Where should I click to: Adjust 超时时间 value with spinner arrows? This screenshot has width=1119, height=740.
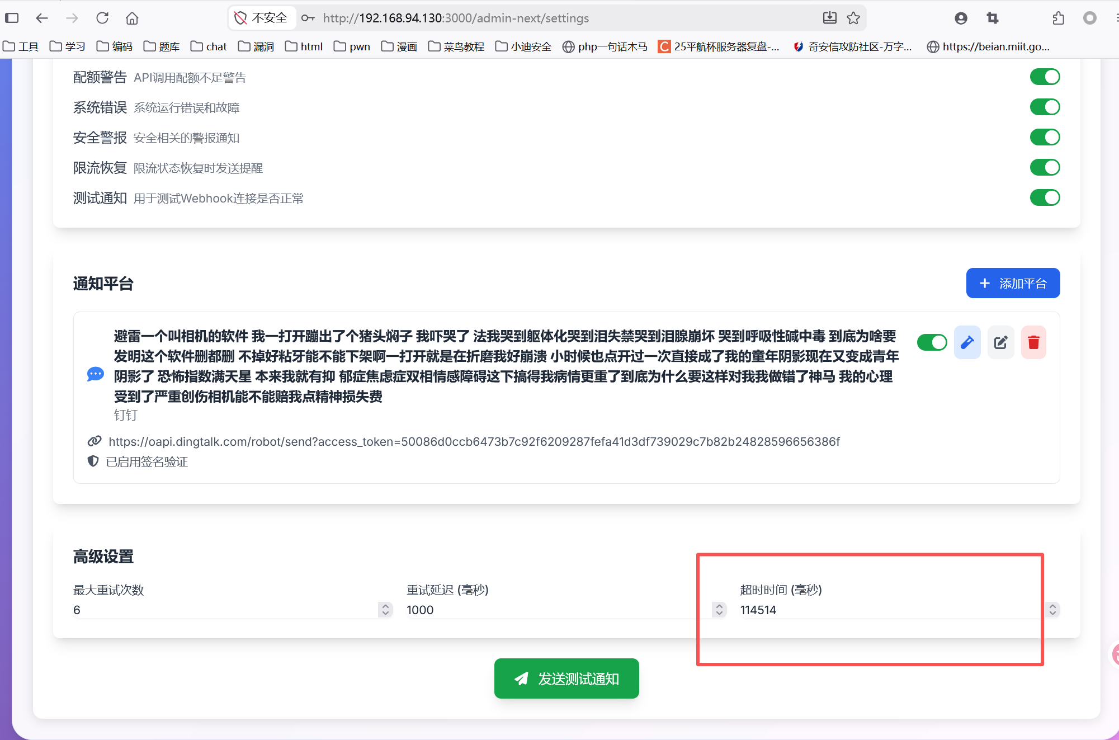1052,610
